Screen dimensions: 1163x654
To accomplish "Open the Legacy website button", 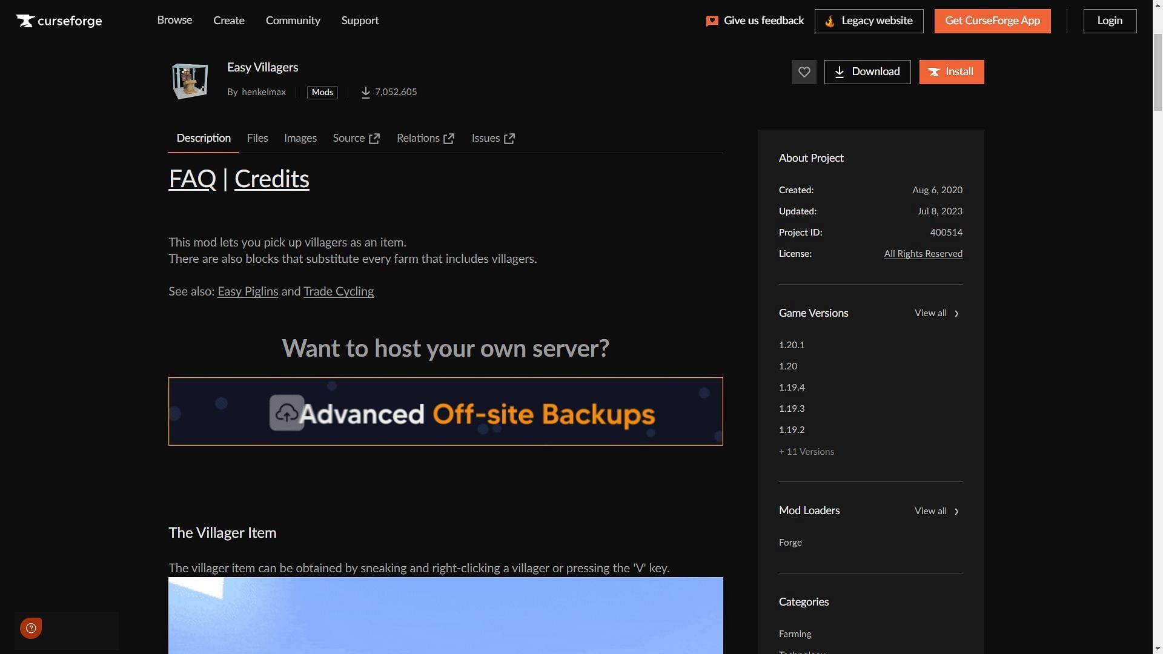I will [869, 21].
